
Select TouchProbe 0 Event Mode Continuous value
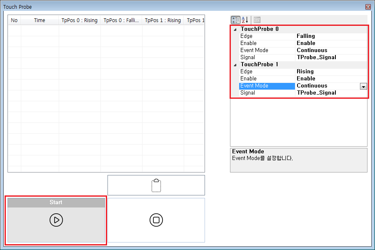pos(312,50)
